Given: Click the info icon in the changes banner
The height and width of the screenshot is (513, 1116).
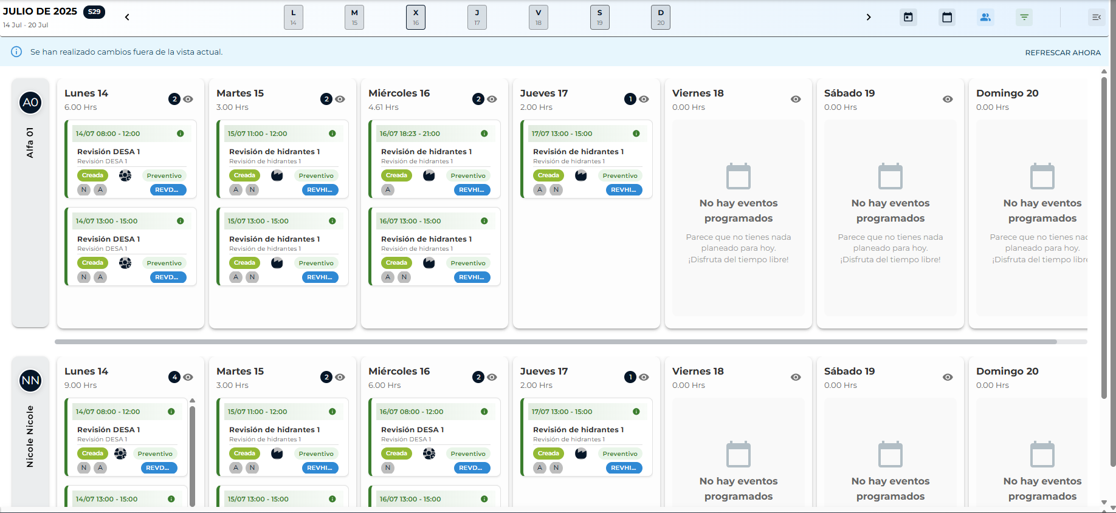Looking at the screenshot, I should coord(16,52).
